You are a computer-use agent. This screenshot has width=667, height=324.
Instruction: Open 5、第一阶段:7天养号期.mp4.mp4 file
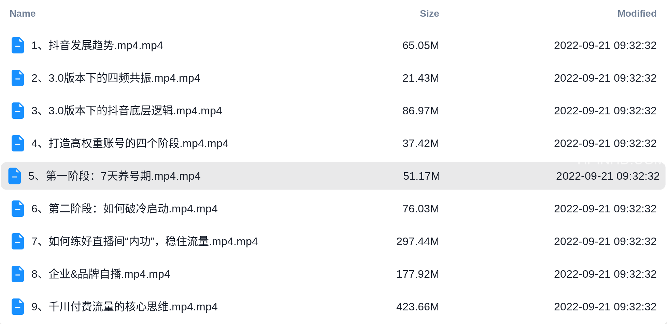(x=114, y=176)
